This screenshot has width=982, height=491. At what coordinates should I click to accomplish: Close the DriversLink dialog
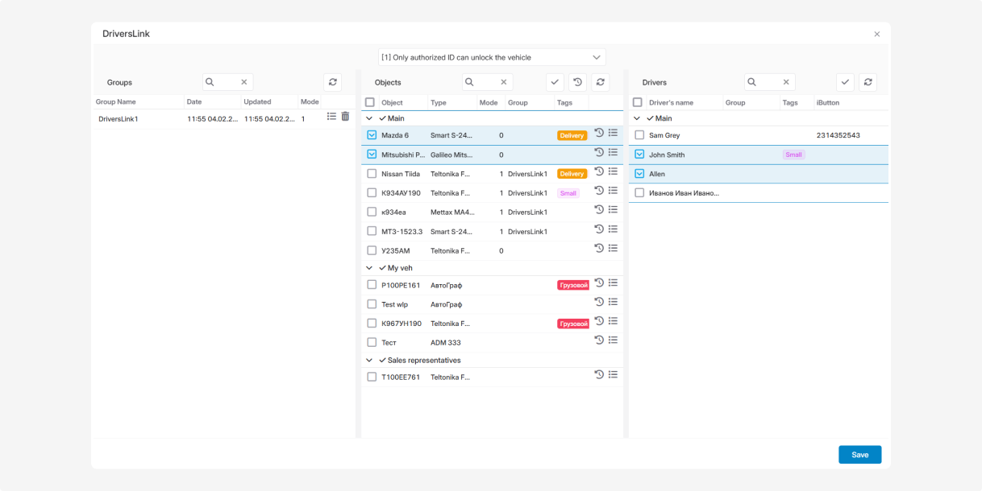(877, 34)
